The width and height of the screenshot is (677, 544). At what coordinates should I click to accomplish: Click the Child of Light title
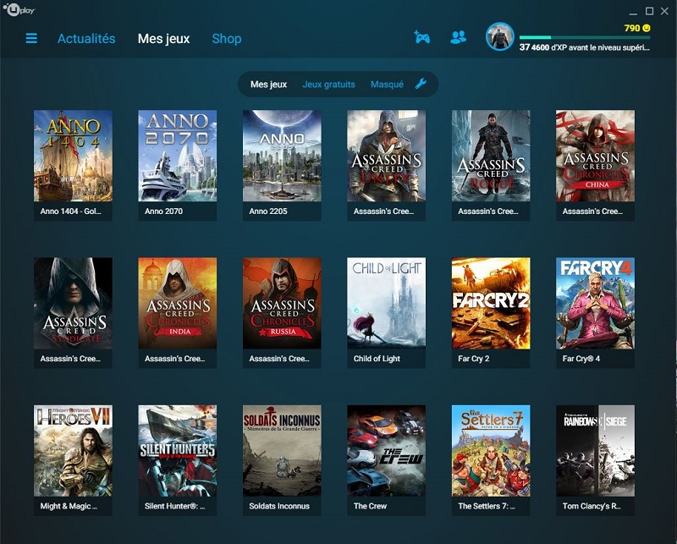[377, 359]
